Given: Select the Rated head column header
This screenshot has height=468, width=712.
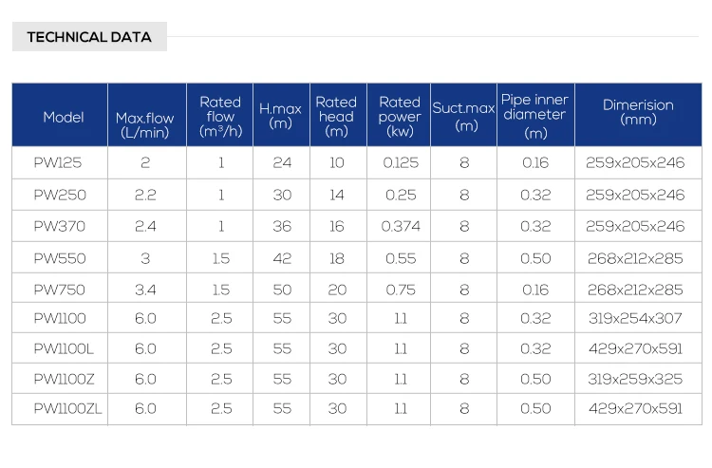Looking at the screenshot, I should coord(336,116).
